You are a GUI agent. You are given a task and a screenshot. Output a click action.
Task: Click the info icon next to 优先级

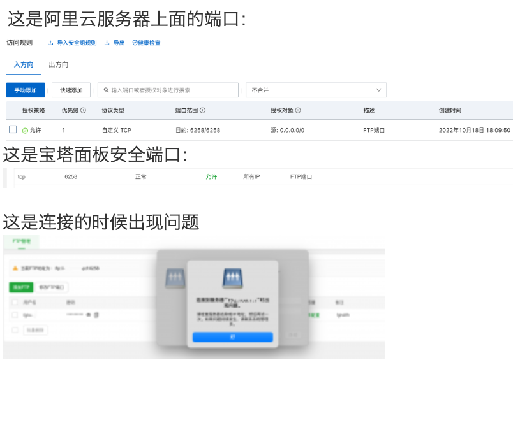pyautogui.click(x=83, y=110)
